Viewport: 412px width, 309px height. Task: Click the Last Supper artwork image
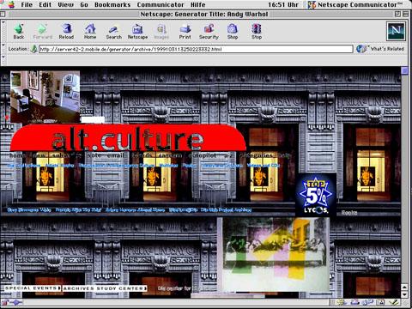coord(274,255)
